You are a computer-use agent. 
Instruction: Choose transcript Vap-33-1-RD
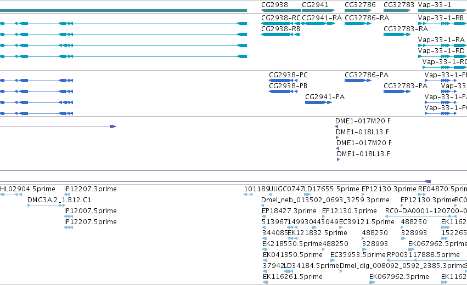tap(441, 51)
